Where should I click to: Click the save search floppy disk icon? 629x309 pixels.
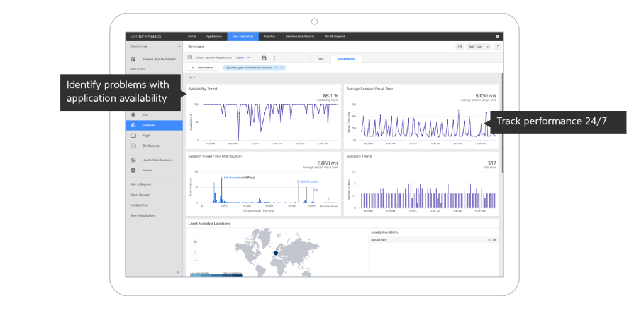tap(264, 58)
